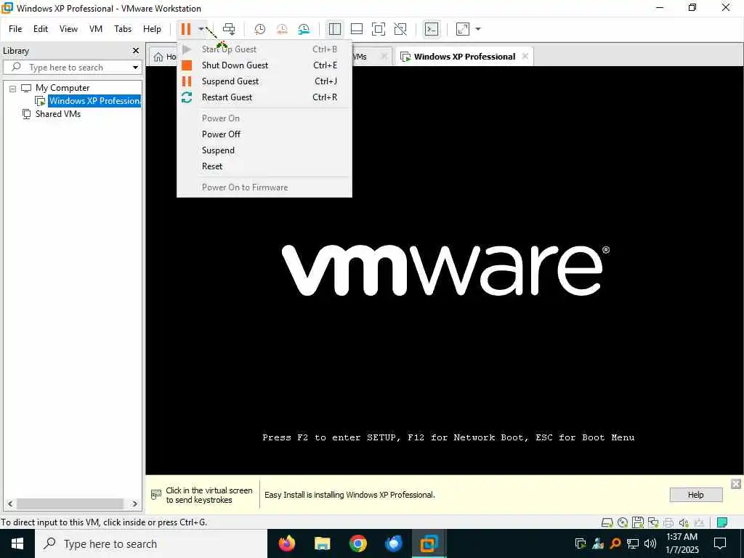Image resolution: width=744 pixels, height=558 pixels.
Task: Close the Windows XP Professional tab
Action: click(x=525, y=56)
